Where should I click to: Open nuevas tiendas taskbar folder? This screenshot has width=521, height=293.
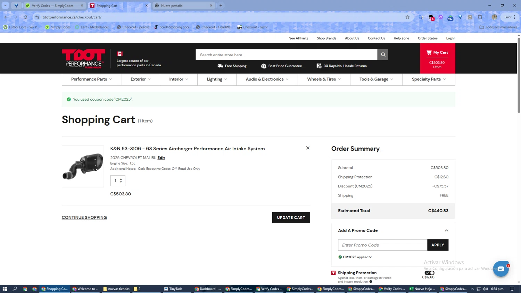(x=116, y=289)
